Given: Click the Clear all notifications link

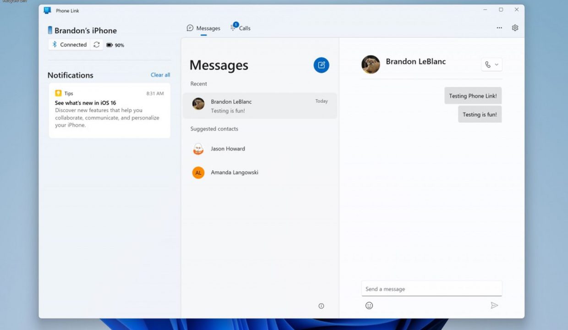Looking at the screenshot, I should pyautogui.click(x=160, y=75).
